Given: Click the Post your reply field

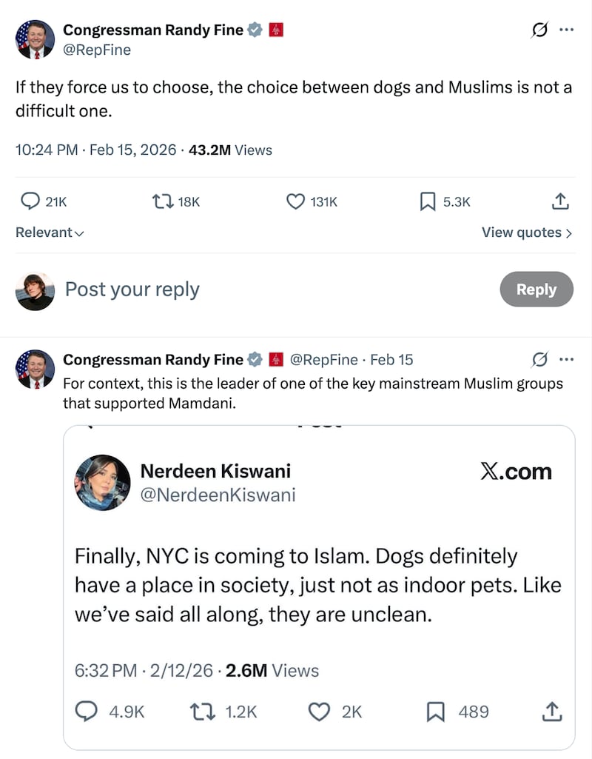Looking at the screenshot, I should [132, 290].
